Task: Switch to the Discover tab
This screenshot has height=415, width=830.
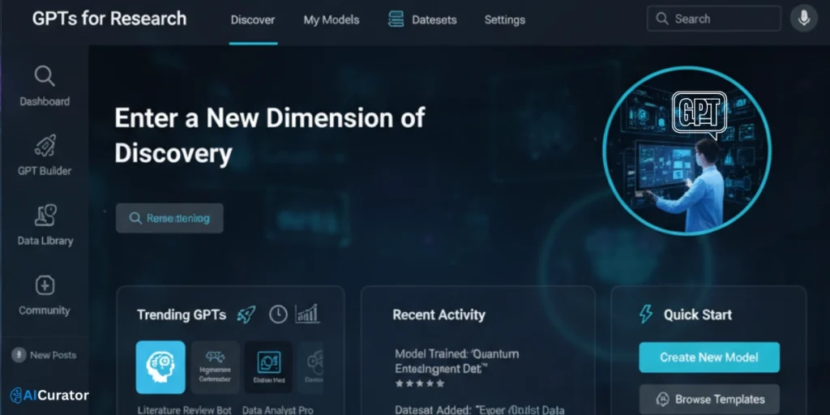Action: coord(253,19)
